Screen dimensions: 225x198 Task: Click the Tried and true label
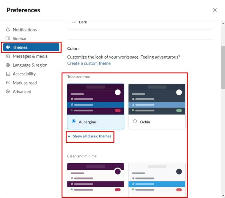click(x=79, y=77)
